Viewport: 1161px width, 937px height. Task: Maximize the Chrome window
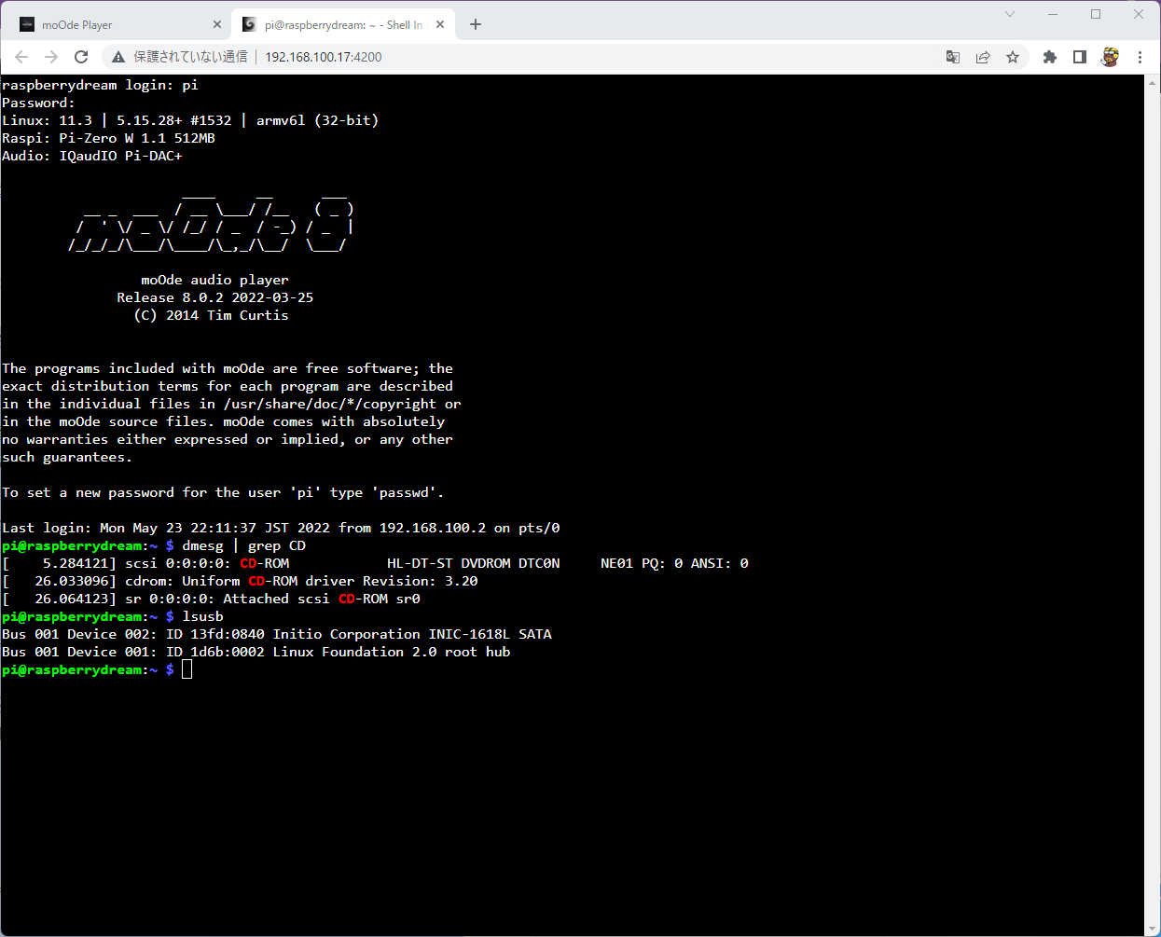point(1096,14)
